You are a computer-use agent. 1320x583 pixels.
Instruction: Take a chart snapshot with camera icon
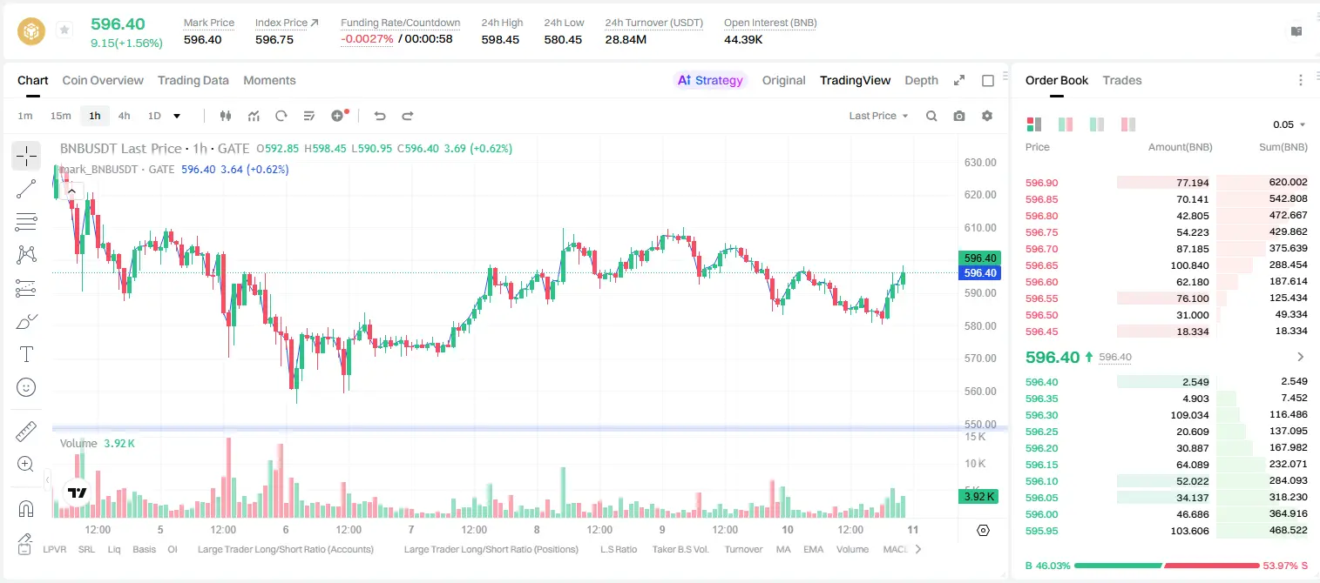coord(959,116)
